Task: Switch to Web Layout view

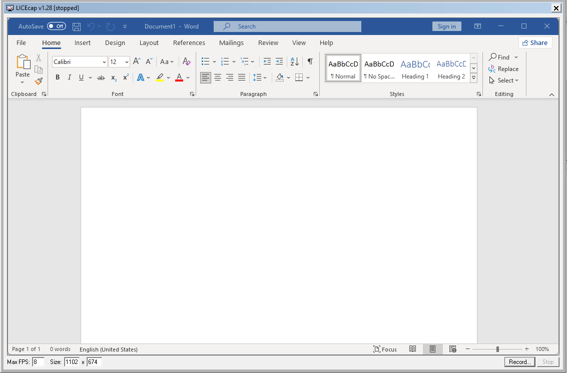Action: 453,349
